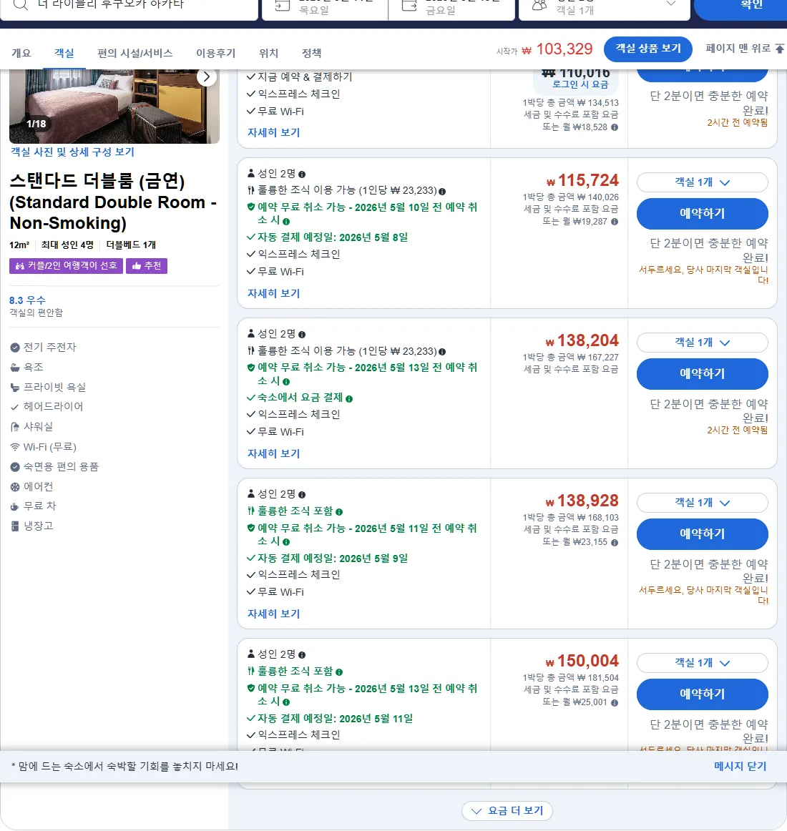Advance room photo with next arrow
The height and width of the screenshot is (831, 787).
[x=207, y=77]
